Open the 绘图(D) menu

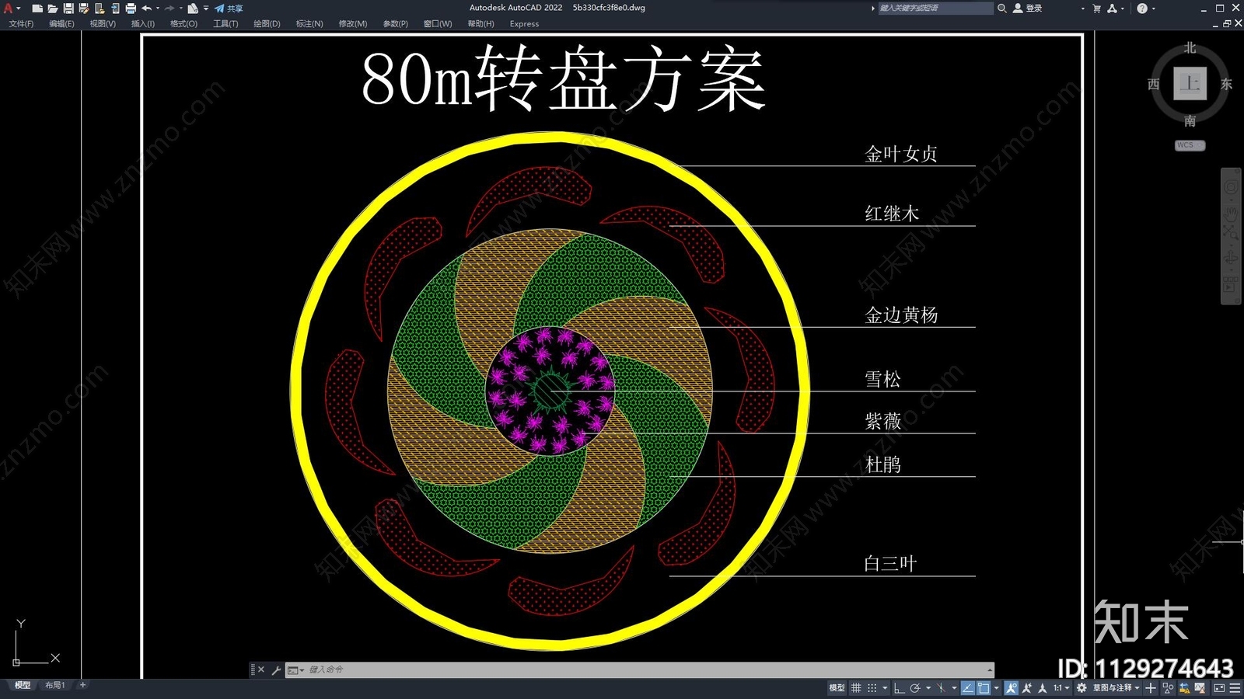(x=267, y=24)
